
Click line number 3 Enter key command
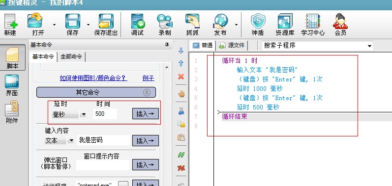click(279, 80)
